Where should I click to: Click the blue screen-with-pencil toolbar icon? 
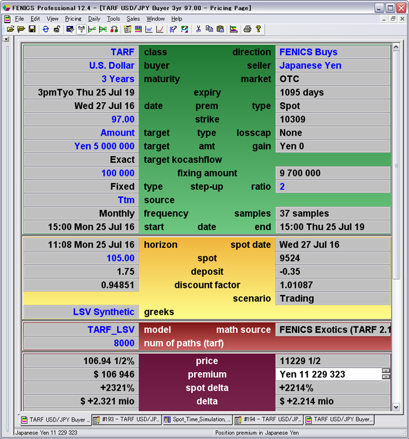pos(70,29)
